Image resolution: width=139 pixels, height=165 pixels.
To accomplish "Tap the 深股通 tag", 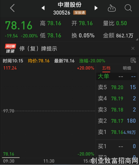I will pos(80,13).
